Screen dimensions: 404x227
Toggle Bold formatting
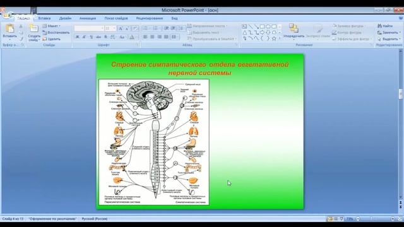click(x=77, y=37)
